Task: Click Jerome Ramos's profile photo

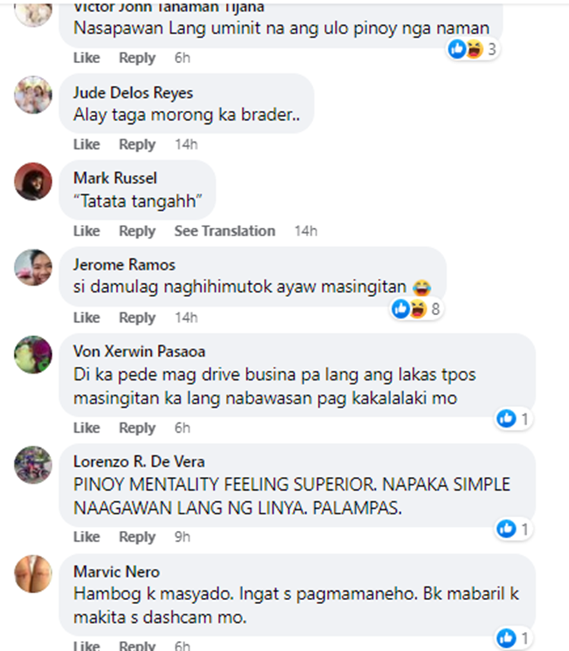Action: (33, 268)
